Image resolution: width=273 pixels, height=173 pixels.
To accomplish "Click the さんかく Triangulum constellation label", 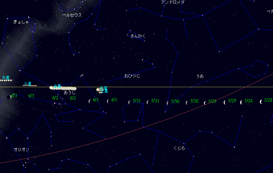I will [x=138, y=36].
